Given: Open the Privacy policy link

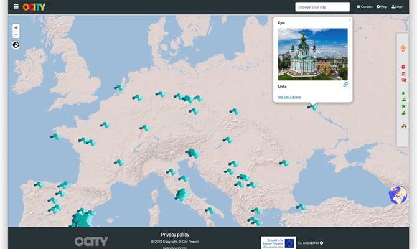Looking at the screenshot, I should 175,235.
